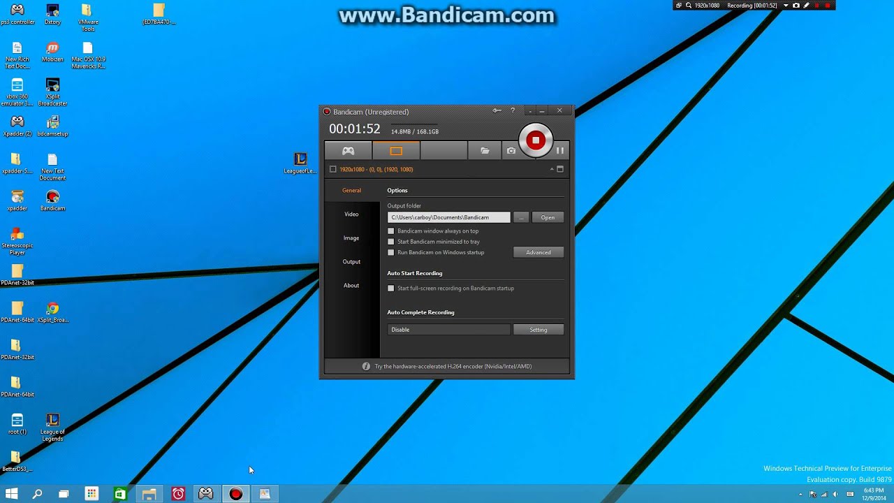The width and height of the screenshot is (894, 503).
Task: Enable Start Bandicam minimized to tray
Action: [x=391, y=242]
